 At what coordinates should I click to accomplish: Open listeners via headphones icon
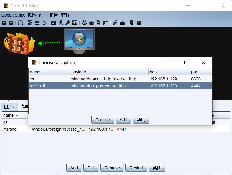20,23
